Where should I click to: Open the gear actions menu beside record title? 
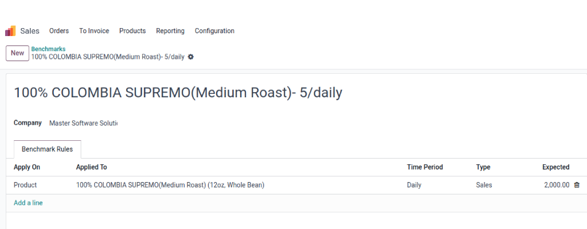tap(190, 57)
